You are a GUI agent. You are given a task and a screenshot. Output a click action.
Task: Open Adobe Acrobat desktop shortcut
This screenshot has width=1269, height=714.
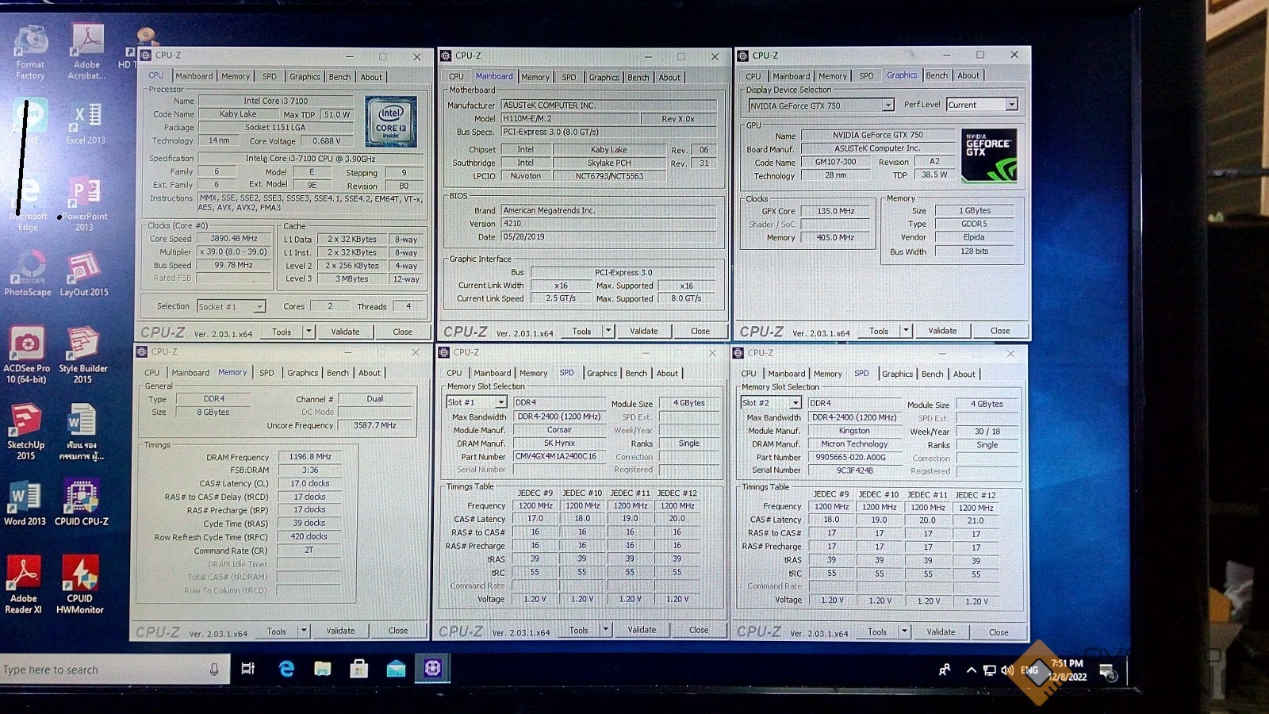tap(86, 52)
